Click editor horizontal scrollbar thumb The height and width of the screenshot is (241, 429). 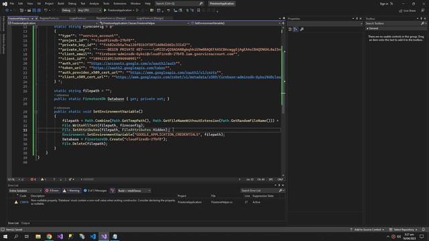88,179
